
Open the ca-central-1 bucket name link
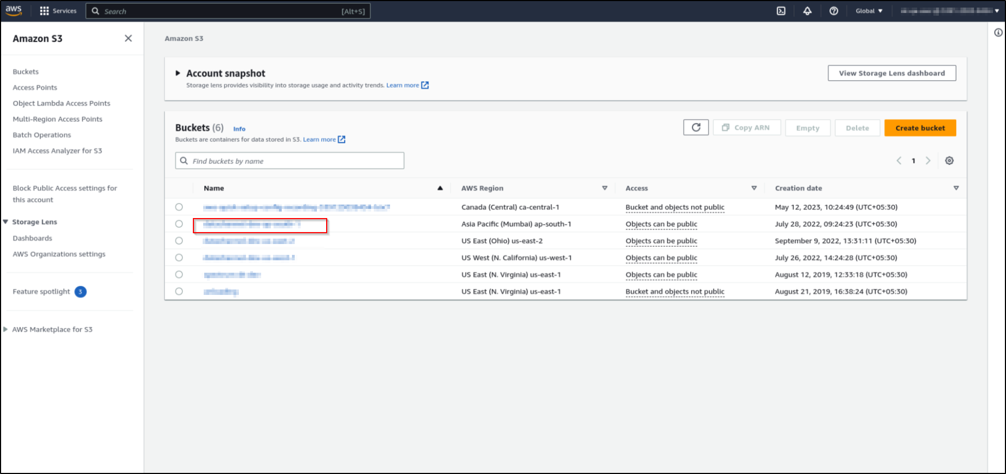point(296,207)
